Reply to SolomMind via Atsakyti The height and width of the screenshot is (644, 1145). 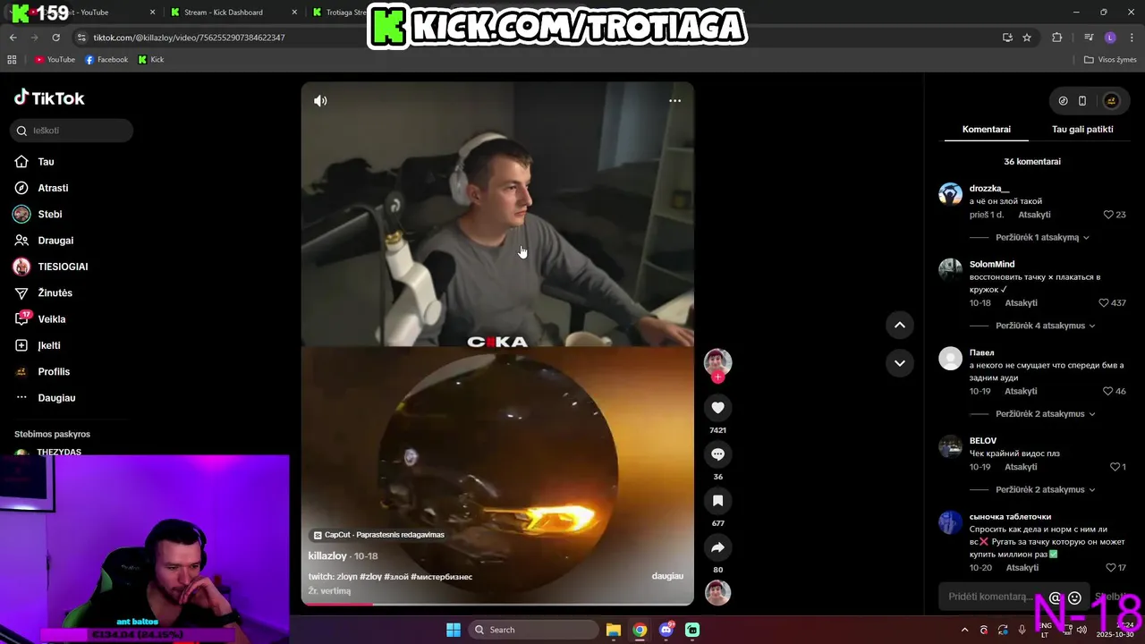1021,303
